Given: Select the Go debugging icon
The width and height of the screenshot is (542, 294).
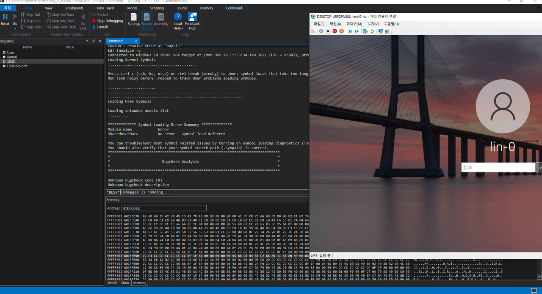Looking at the screenshot, I should tap(14, 17).
